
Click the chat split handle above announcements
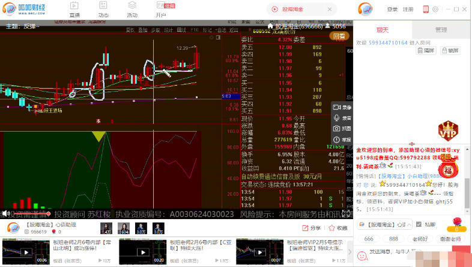[x=412, y=144]
